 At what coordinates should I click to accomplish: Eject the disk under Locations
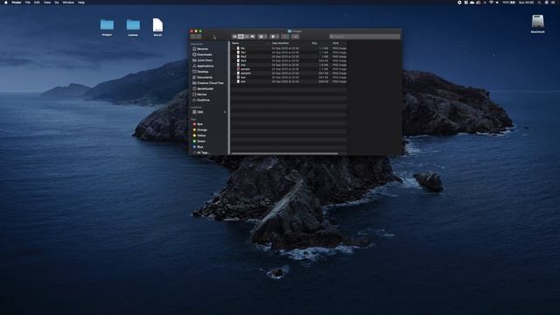(225, 112)
